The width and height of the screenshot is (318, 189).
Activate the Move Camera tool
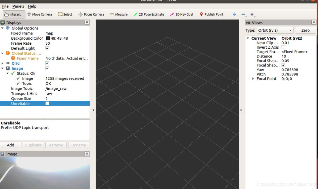pyautogui.click(x=39, y=14)
